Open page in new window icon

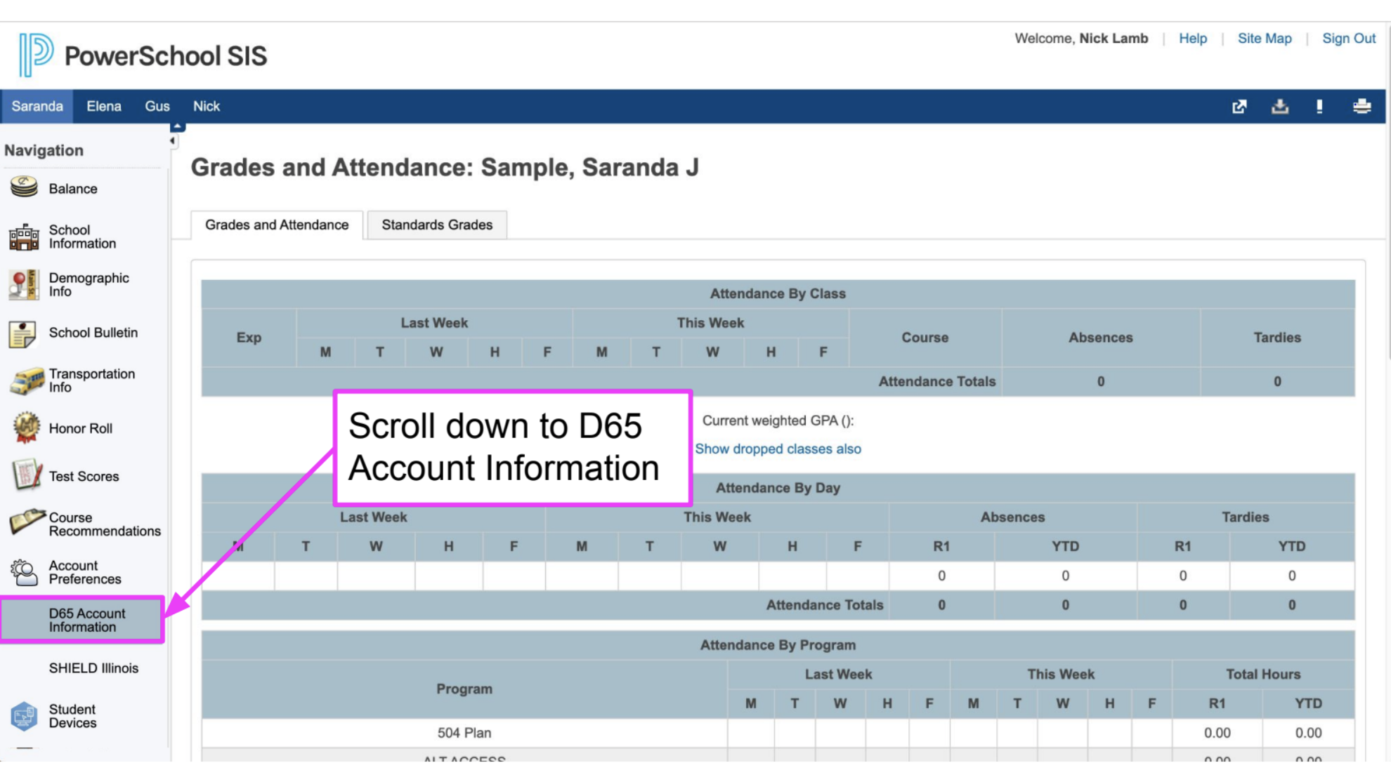pos(1239,107)
